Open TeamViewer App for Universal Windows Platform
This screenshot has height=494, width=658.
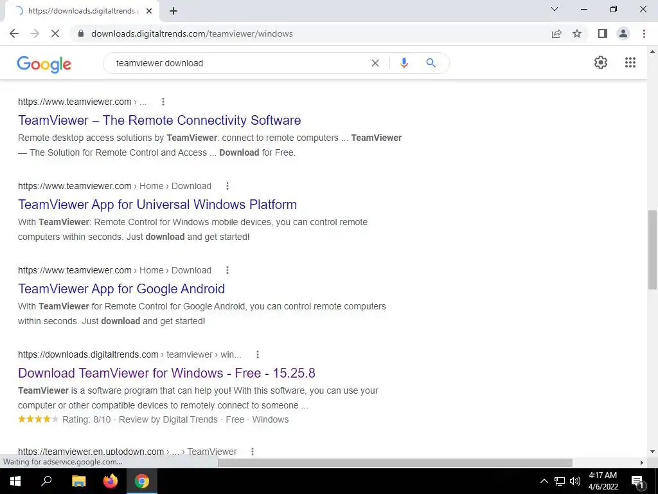(x=157, y=205)
